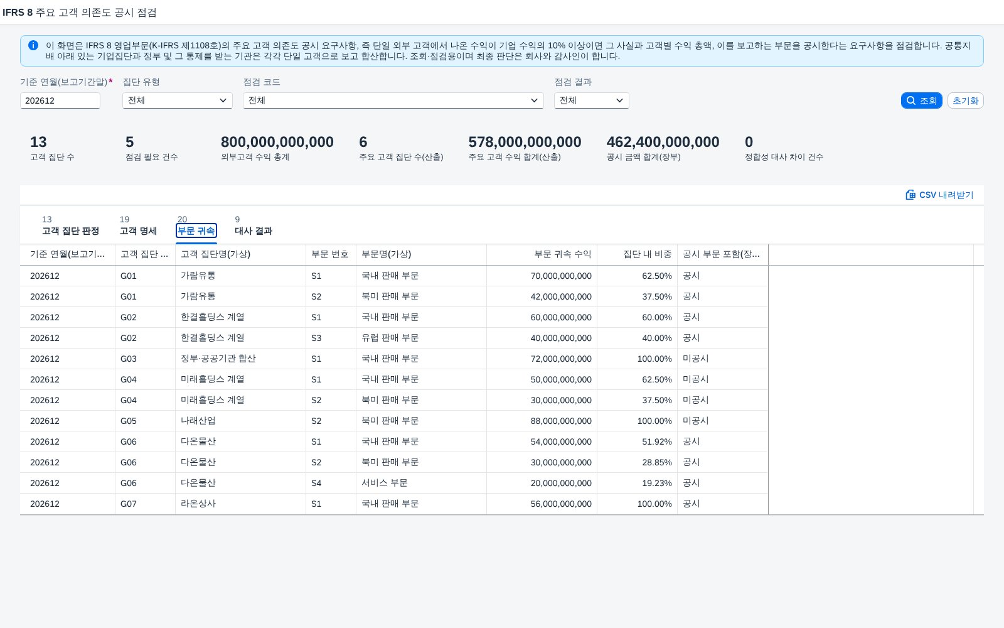Run the query with the 조회 button
This screenshot has height=628, width=1004.
pos(922,100)
